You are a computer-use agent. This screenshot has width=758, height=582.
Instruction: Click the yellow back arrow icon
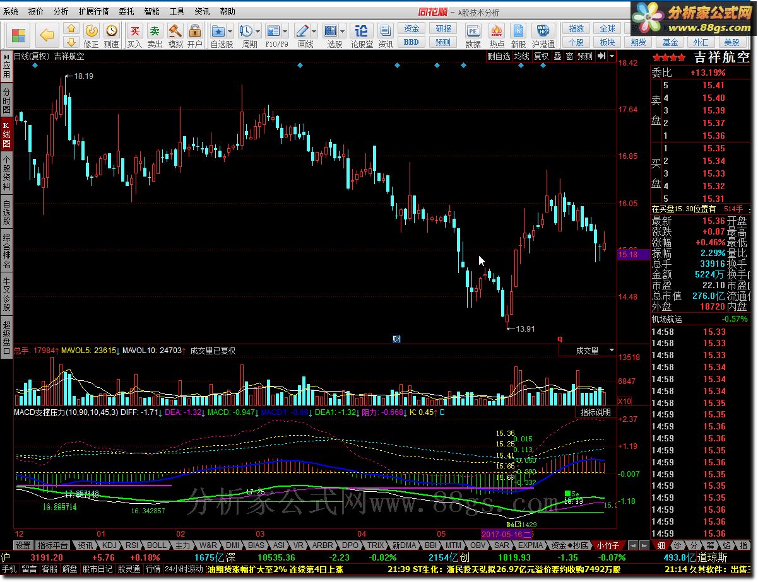click(x=47, y=35)
